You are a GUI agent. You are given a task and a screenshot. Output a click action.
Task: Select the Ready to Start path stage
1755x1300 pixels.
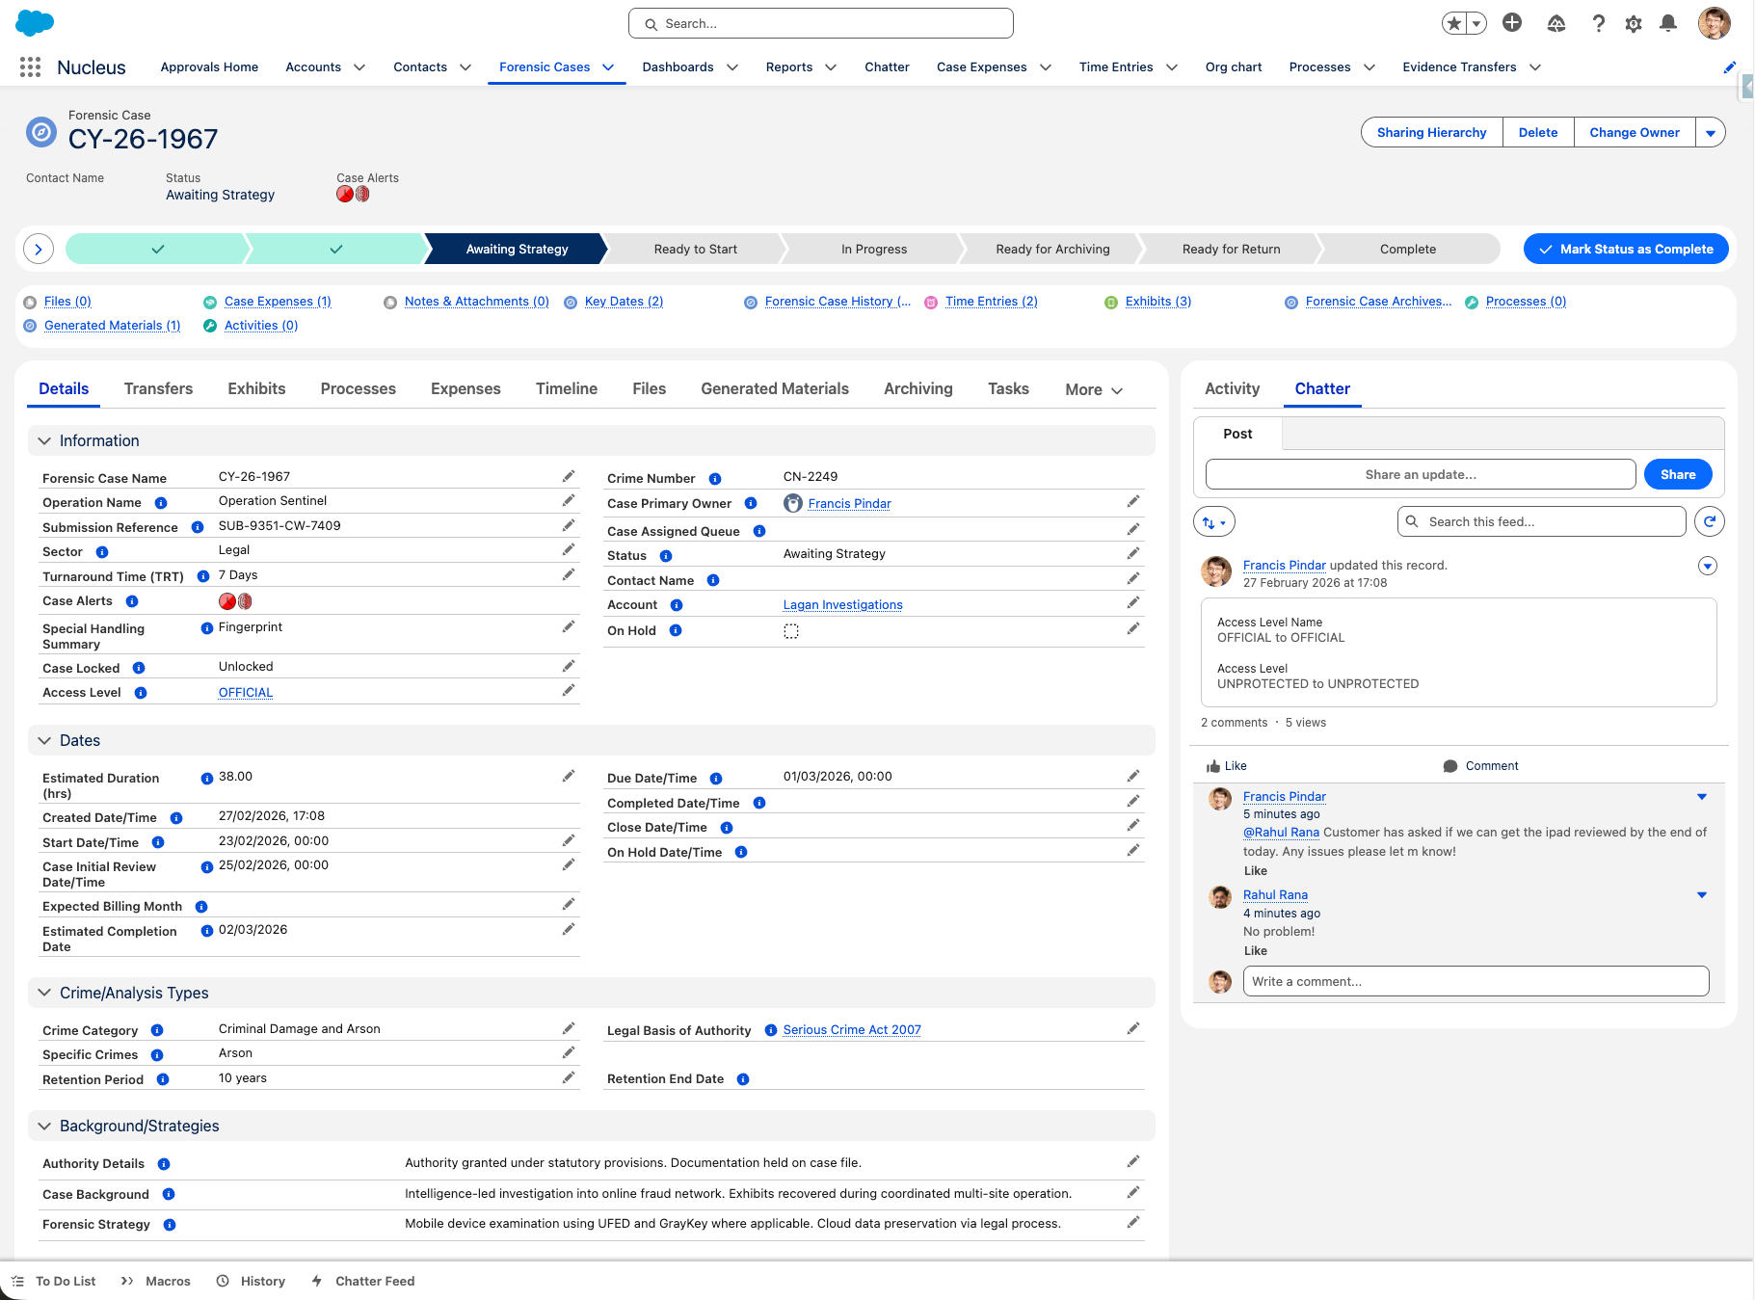pyautogui.click(x=695, y=249)
